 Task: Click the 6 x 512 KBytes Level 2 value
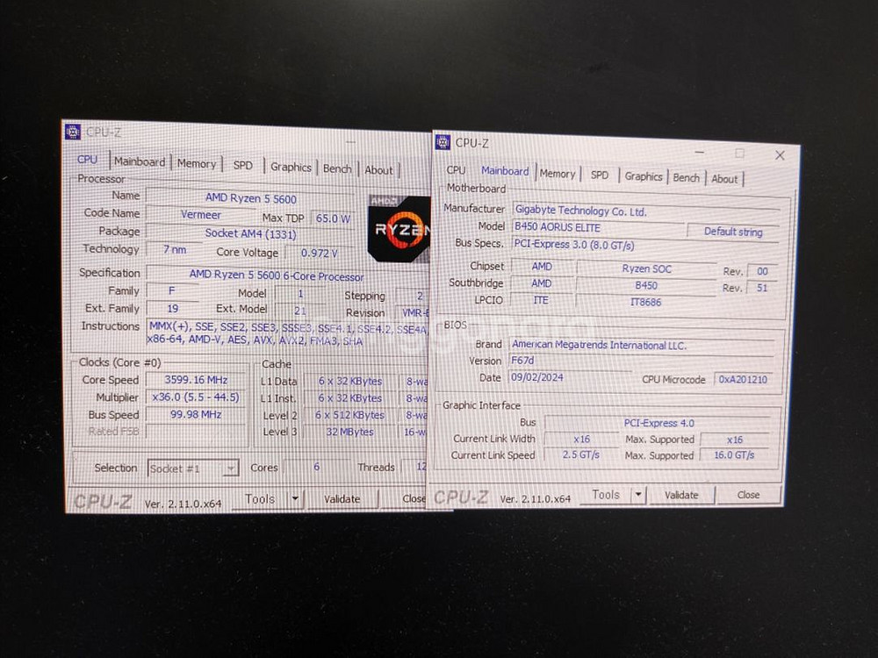(x=350, y=415)
